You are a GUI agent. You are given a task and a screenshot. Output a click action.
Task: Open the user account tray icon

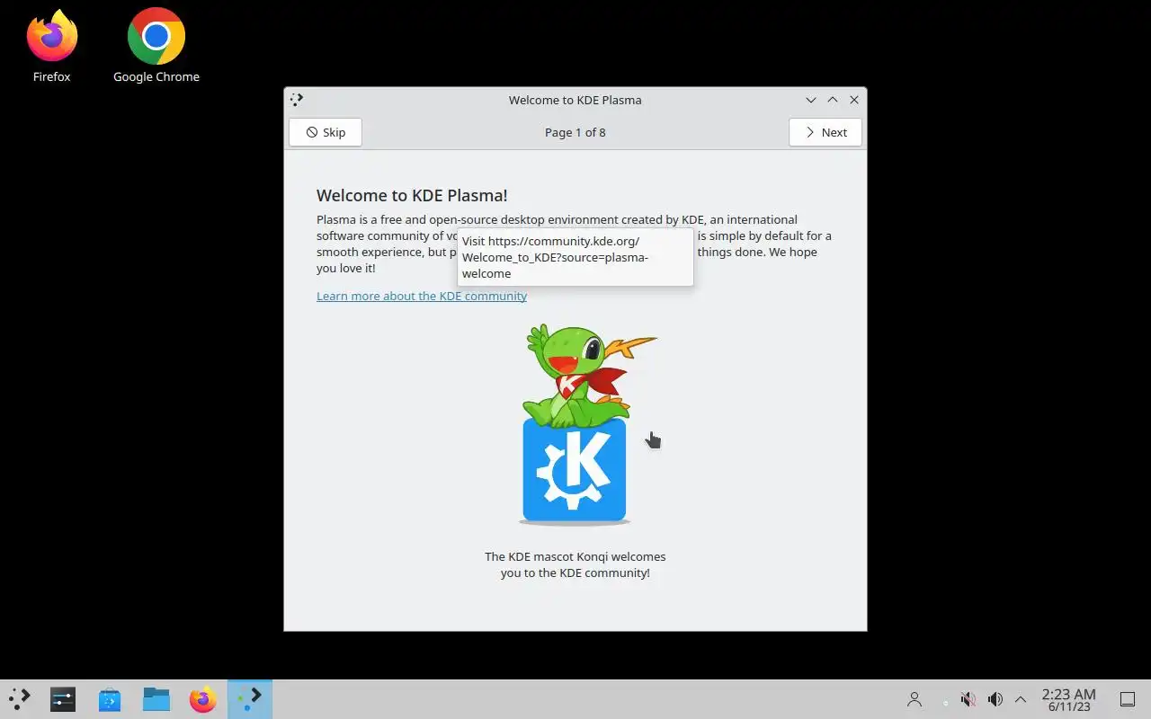(x=915, y=699)
